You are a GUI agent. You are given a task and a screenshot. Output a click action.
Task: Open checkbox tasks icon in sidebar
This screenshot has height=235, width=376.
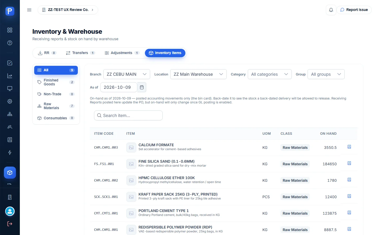tap(10, 63)
